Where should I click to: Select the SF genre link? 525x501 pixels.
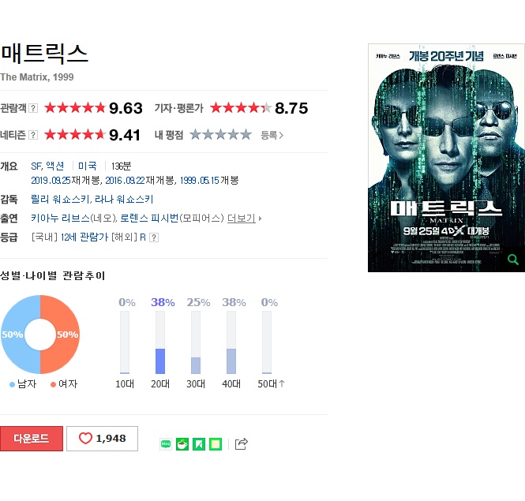point(36,166)
